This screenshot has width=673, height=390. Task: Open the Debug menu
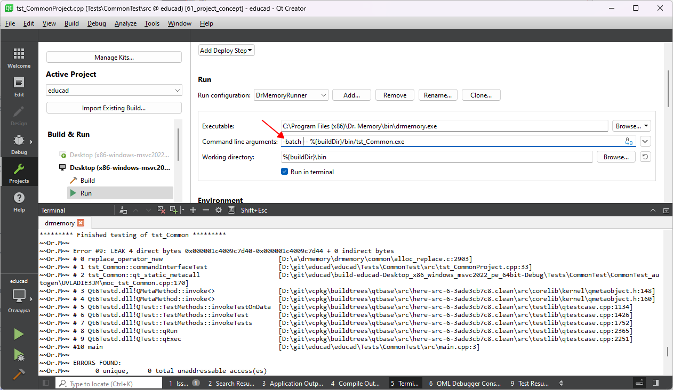click(x=97, y=23)
